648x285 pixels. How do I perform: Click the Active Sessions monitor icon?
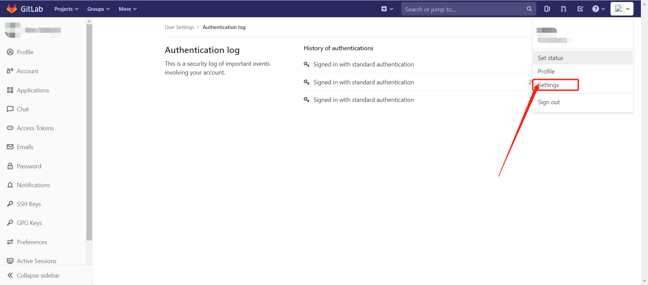[x=10, y=261]
